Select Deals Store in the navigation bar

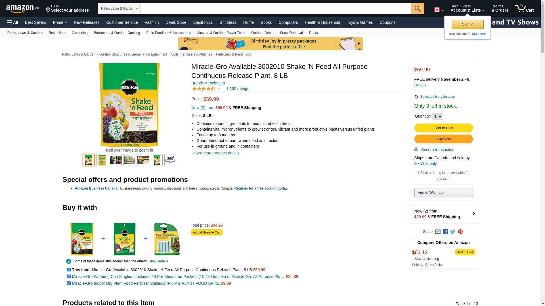[x=176, y=22]
